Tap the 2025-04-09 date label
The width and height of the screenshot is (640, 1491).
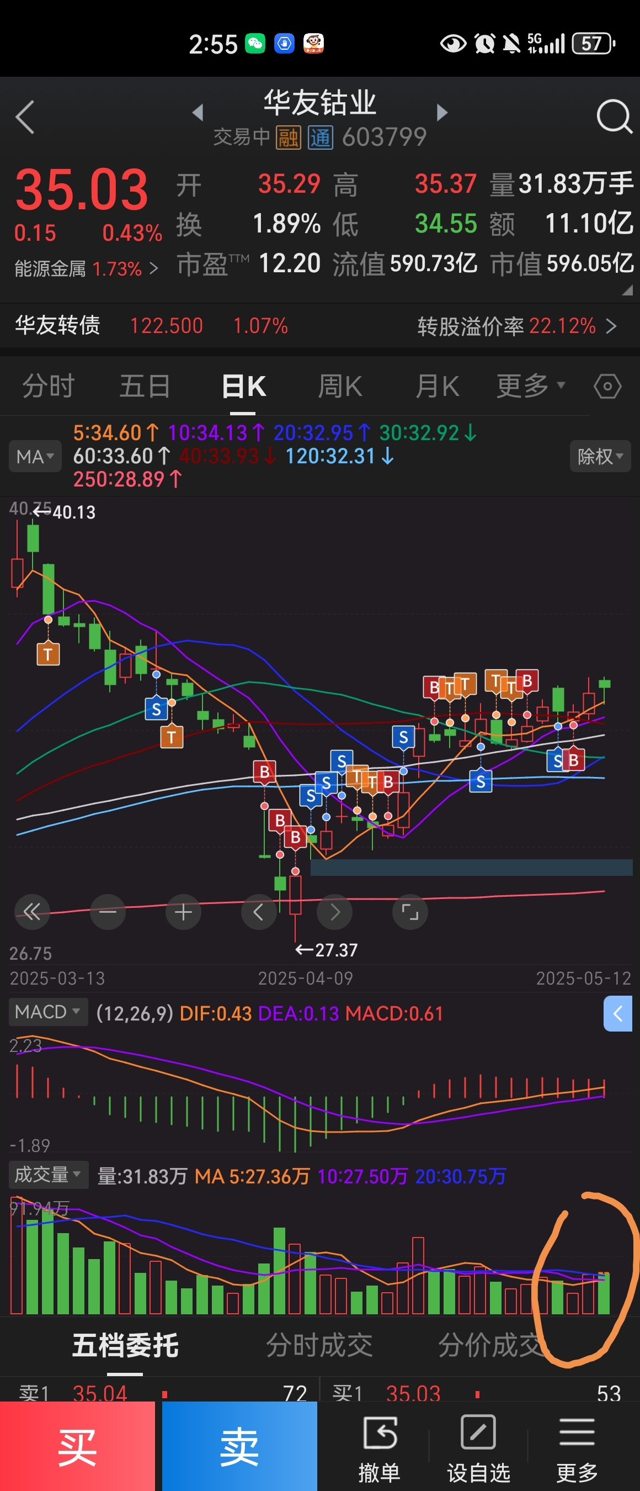pos(305,978)
